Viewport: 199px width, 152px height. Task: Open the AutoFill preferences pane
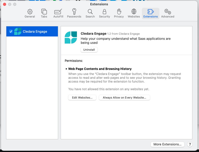(x=58, y=13)
